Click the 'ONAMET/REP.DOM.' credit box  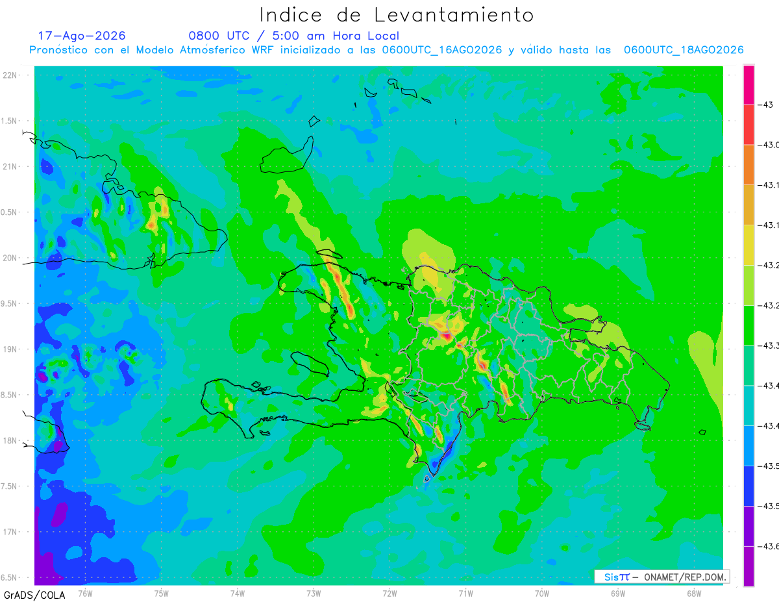pos(662,577)
